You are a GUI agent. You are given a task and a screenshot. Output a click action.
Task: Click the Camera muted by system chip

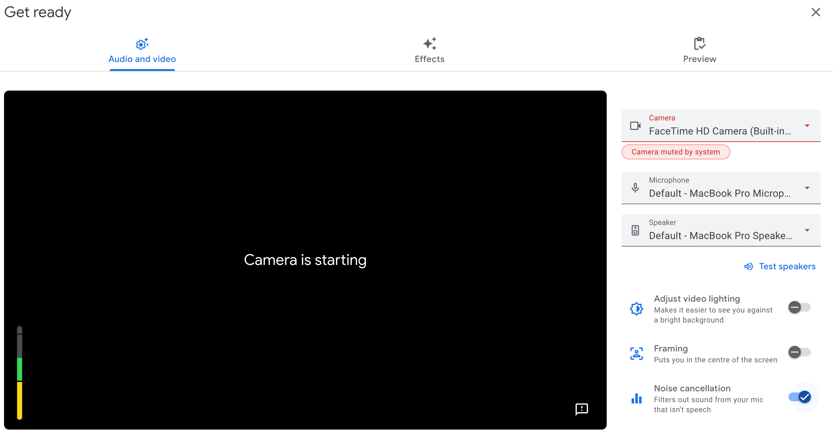[675, 152]
